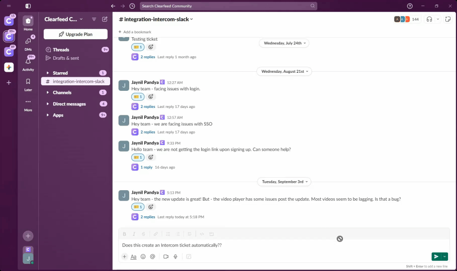The height and width of the screenshot is (271, 457).
Task: Open the emoji picker in the composer
Action: coord(143,256)
